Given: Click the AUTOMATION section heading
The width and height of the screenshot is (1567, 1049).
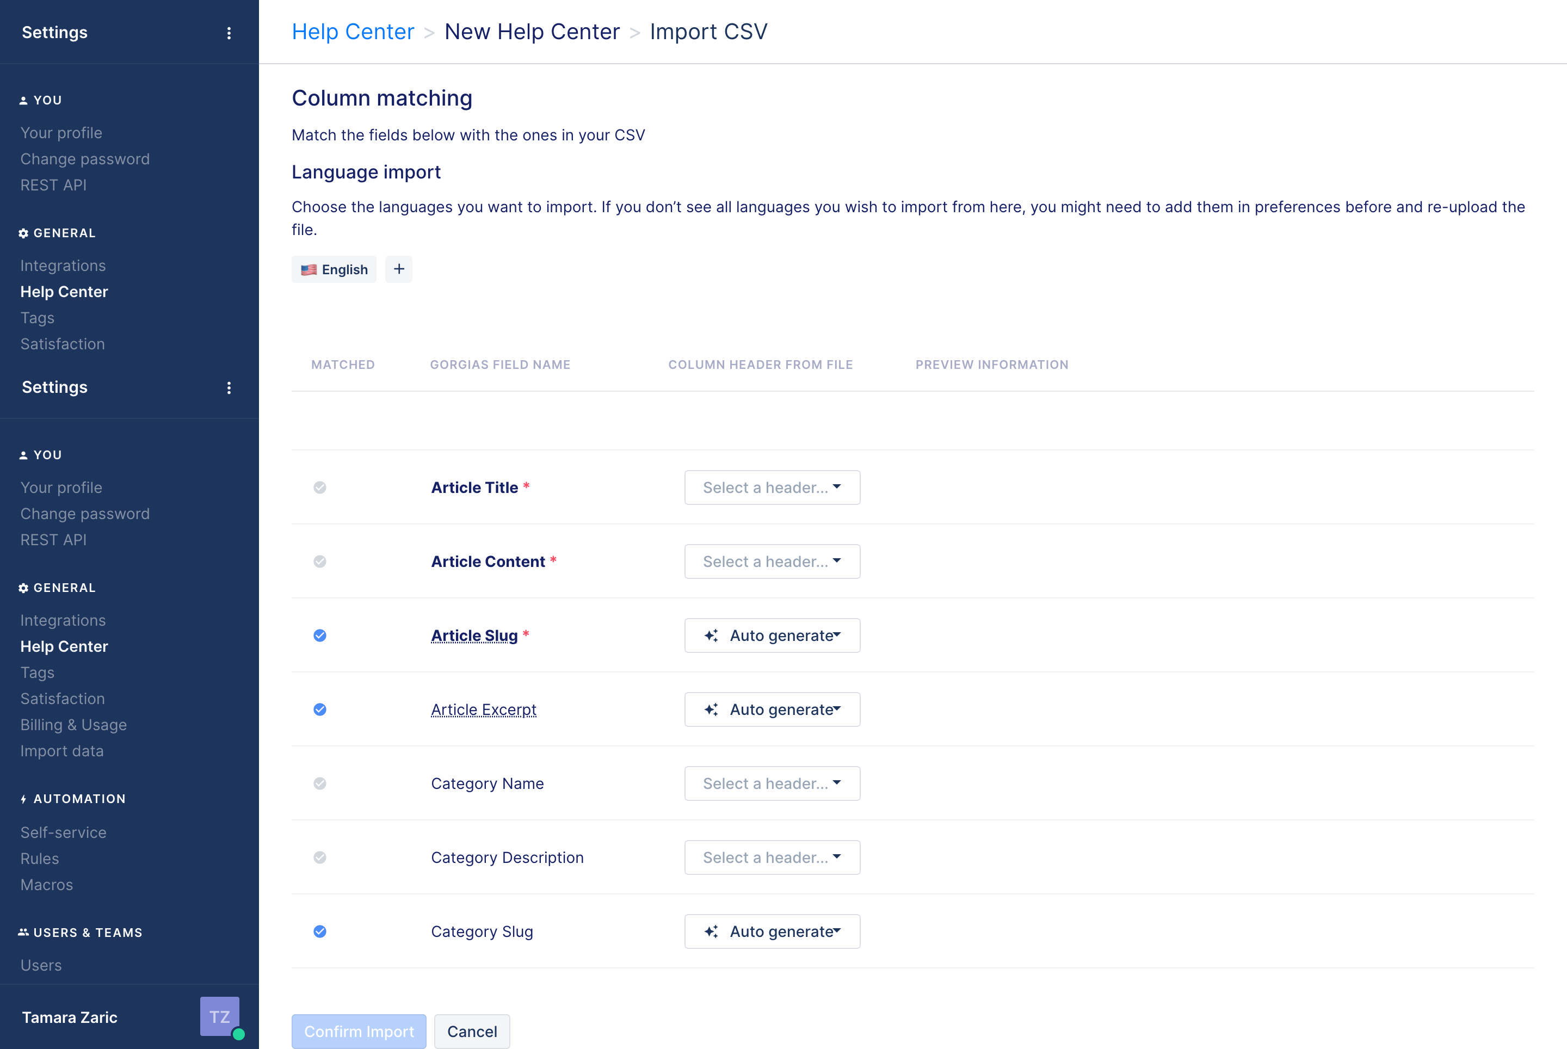Looking at the screenshot, I should [79, 799].
